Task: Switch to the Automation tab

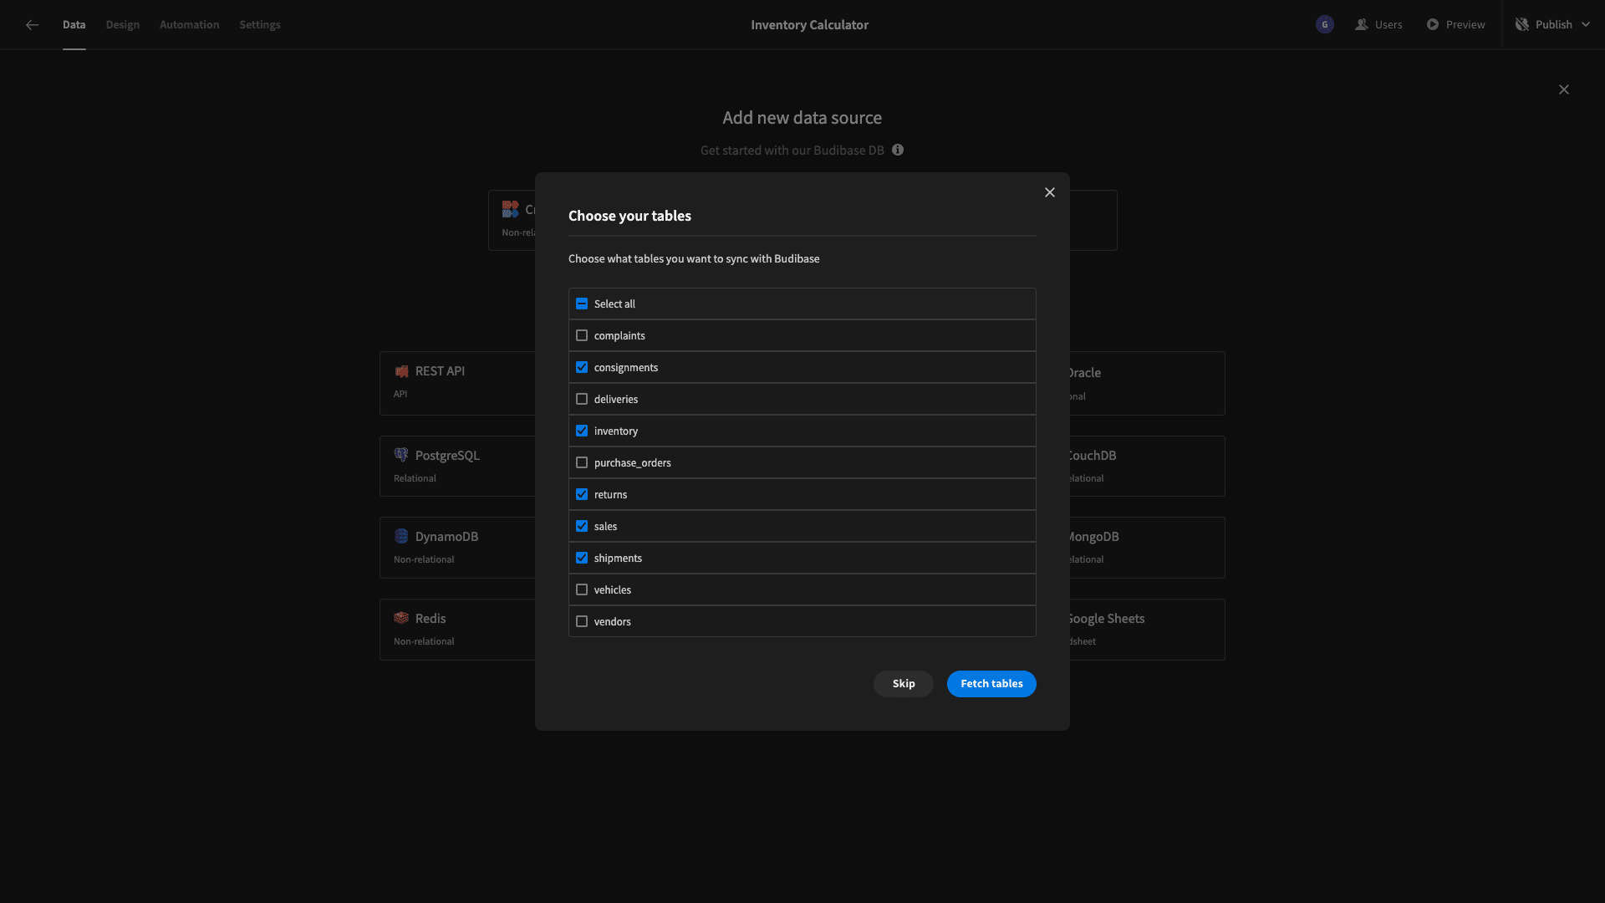Action: (190, 24)
